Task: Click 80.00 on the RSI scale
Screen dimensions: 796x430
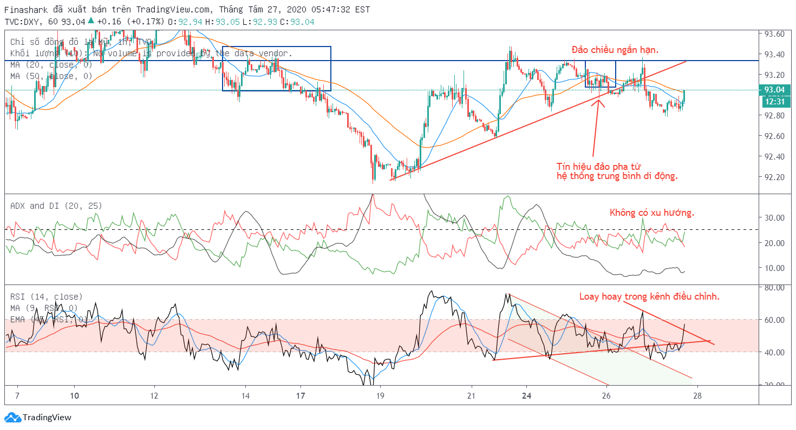Action: pos(774,288)
